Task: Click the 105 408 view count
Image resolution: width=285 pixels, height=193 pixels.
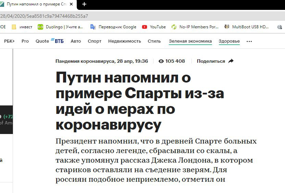Action: [175, 61]
